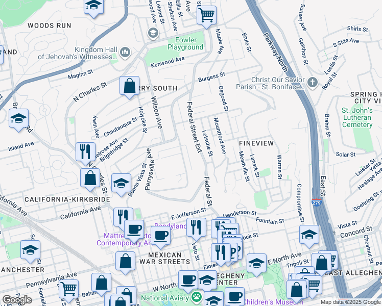382x306 pixels.
Task: Click the Burgess St street label
Action: [212, 77]
